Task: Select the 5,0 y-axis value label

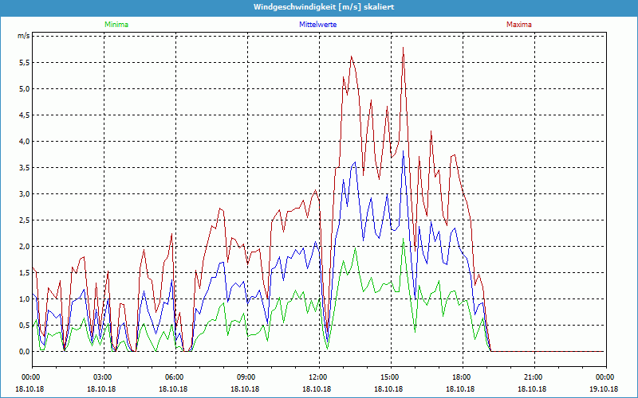Action: [x=23, y=88]
